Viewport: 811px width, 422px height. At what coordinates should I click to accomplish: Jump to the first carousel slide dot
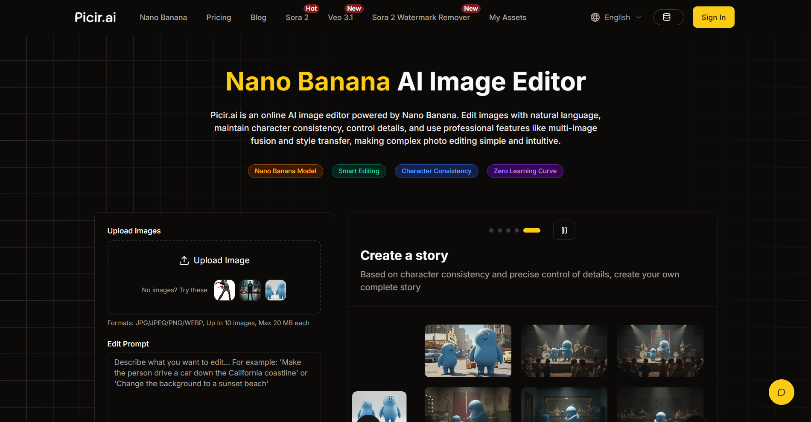click(x=491, y=230)
